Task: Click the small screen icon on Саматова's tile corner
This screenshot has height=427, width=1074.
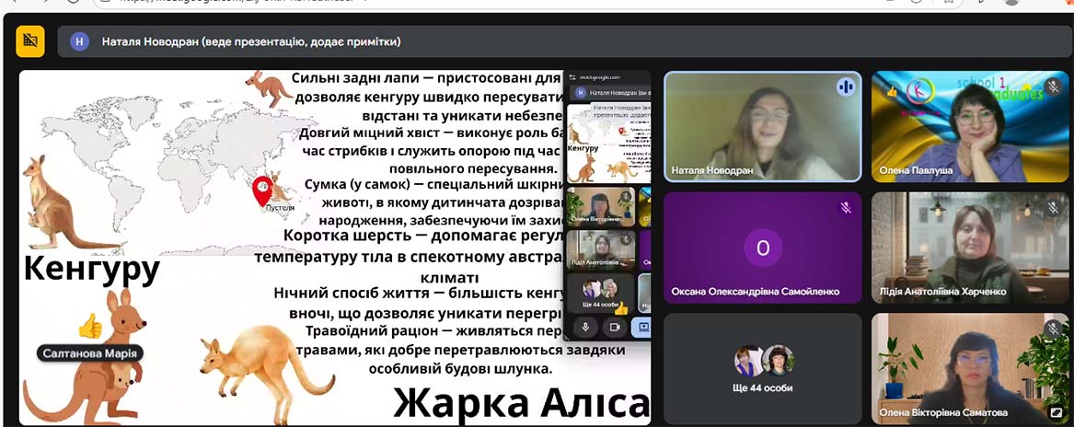Action: pos(1056,413)
